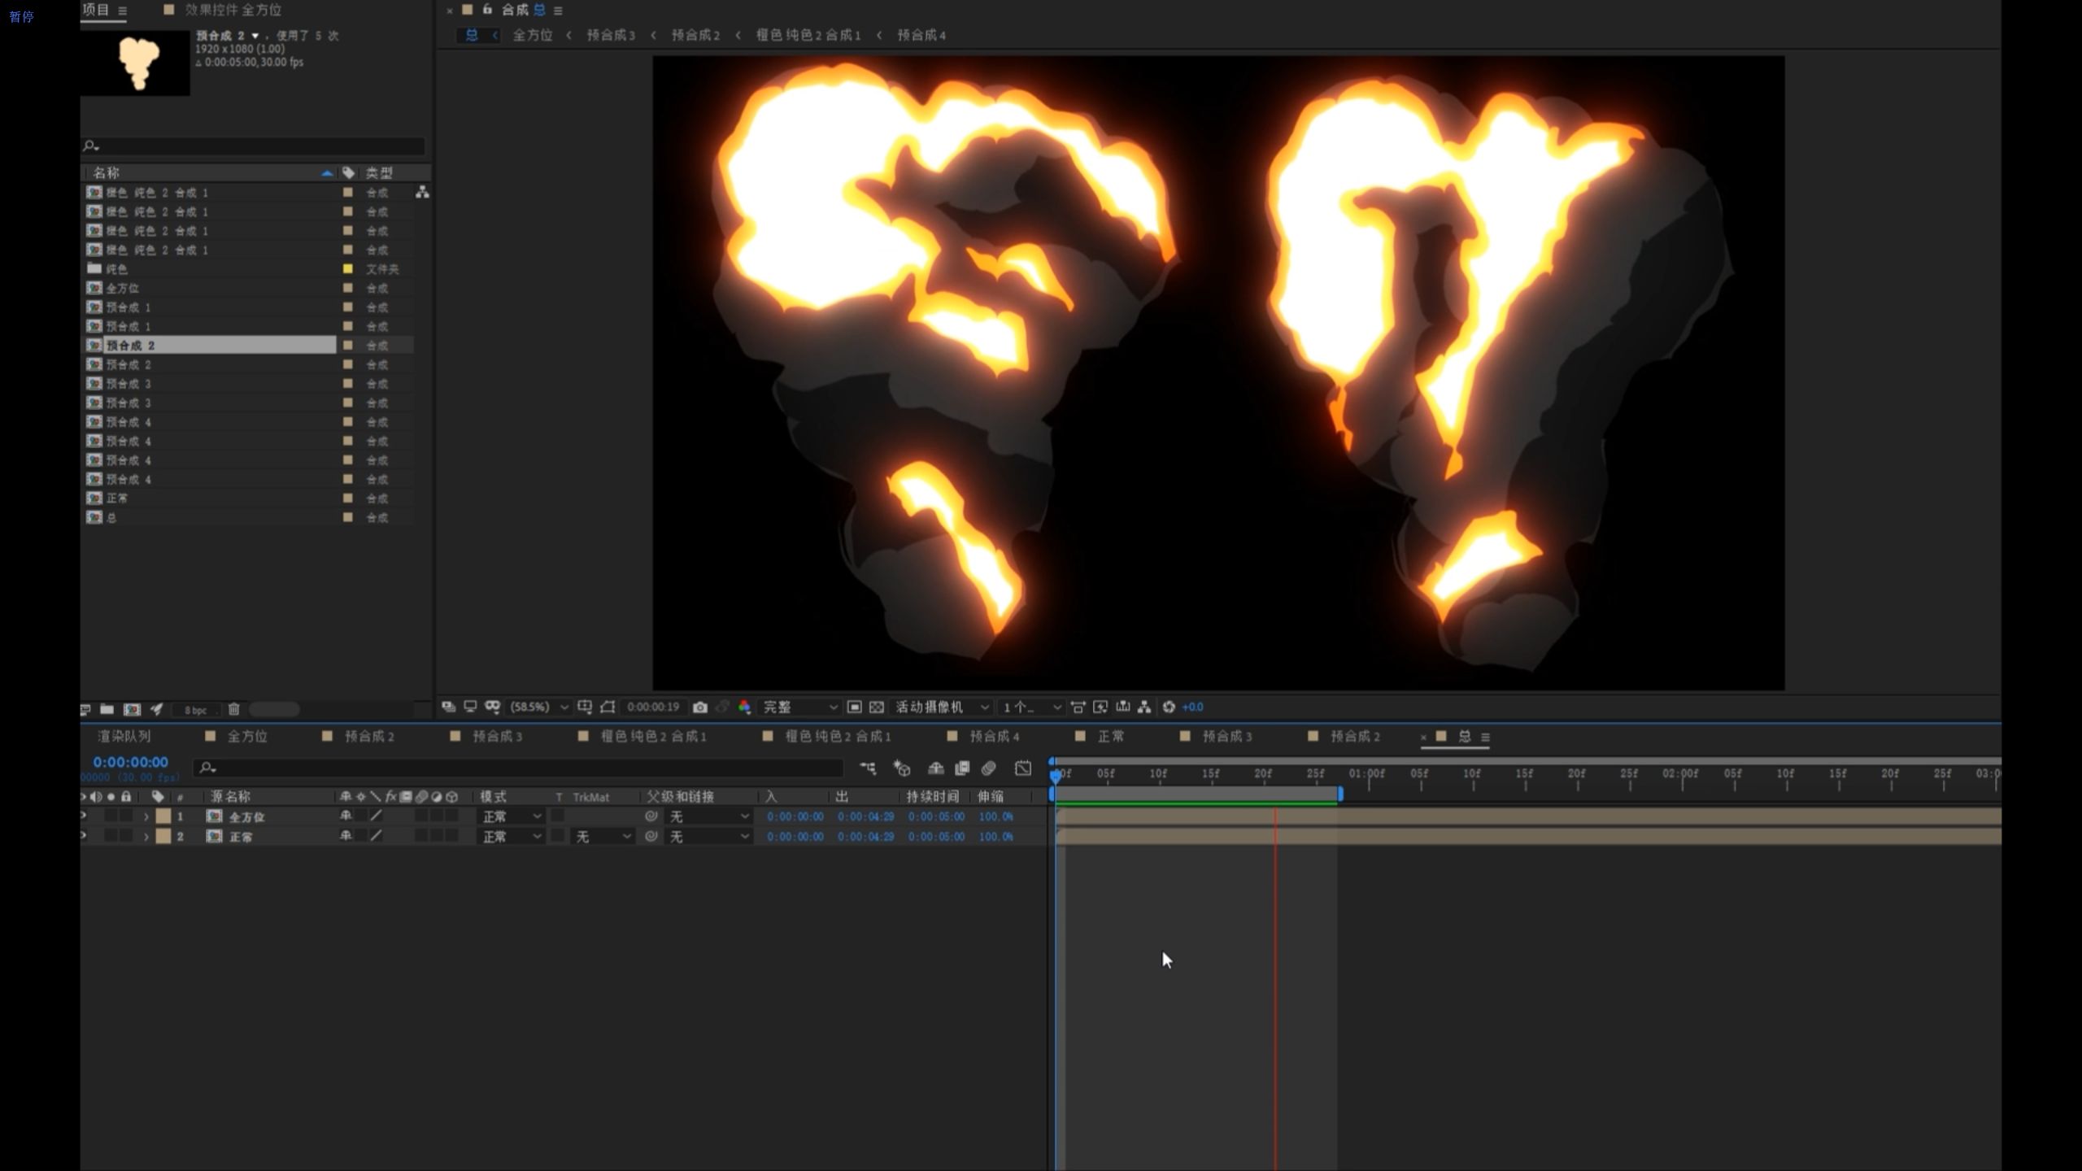Click the preview time 0:00:00:19 button

click(x=653, y=707)
